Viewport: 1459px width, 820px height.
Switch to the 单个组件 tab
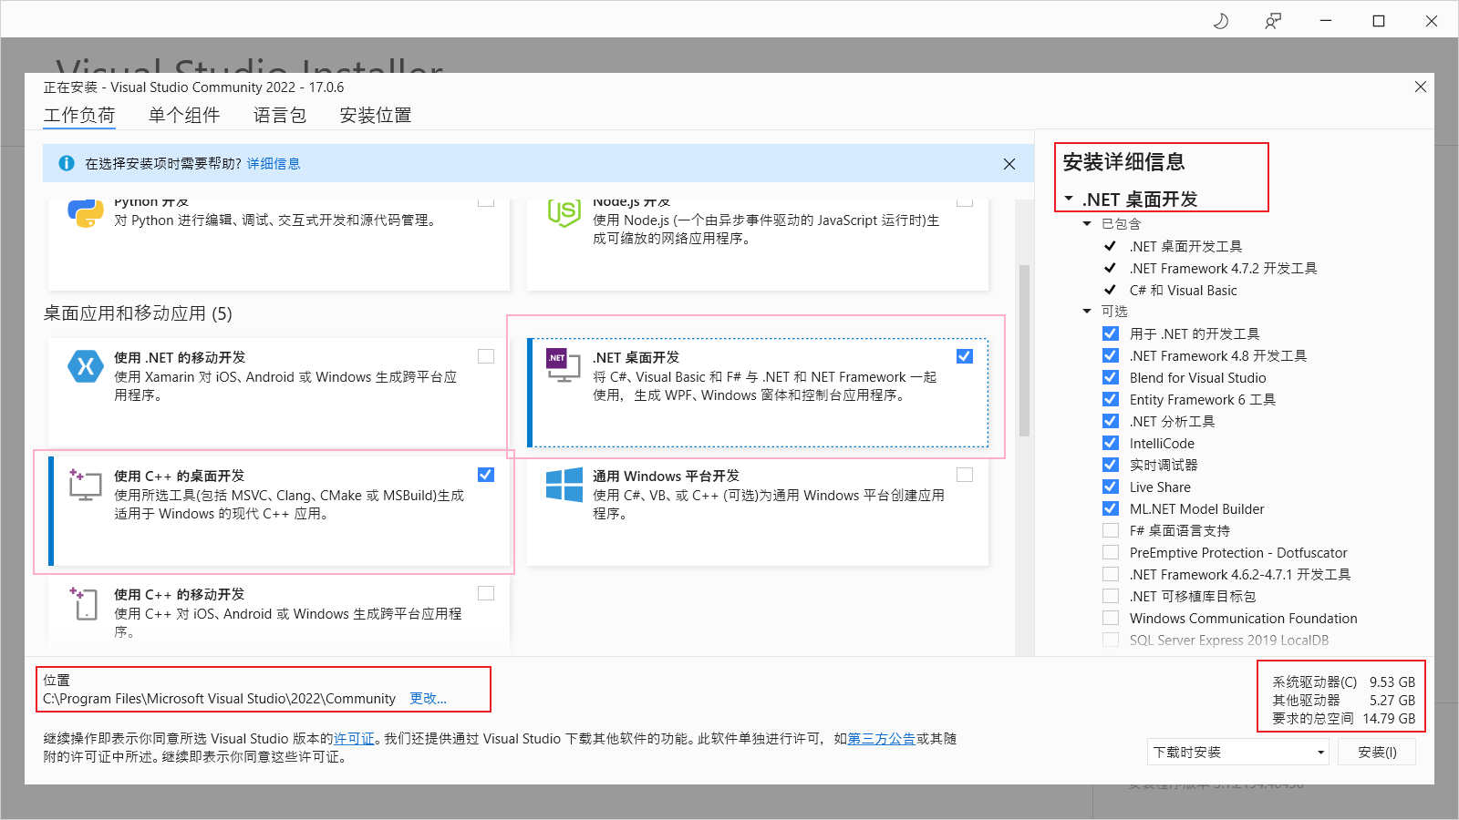[184, 116]
